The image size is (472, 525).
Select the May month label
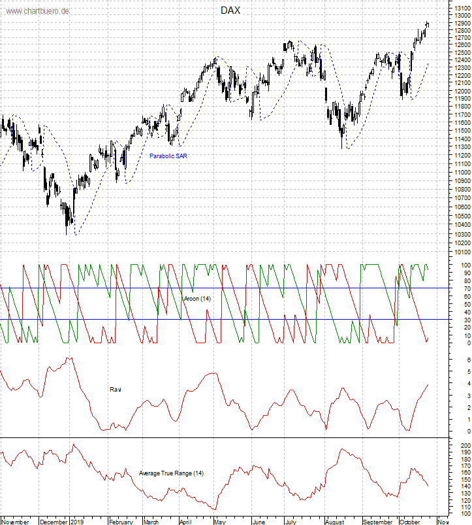(220, 522)
